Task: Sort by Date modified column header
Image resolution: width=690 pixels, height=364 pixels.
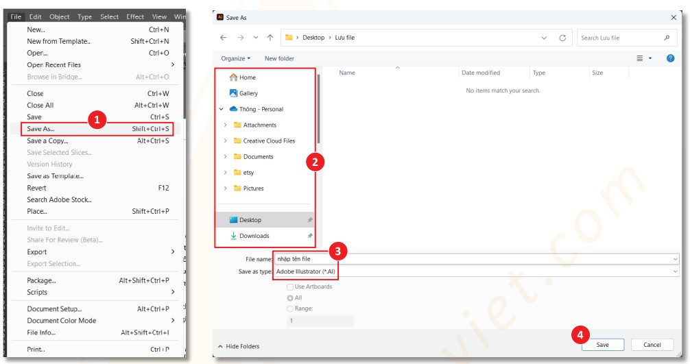Action: click(x=481, y=73)
